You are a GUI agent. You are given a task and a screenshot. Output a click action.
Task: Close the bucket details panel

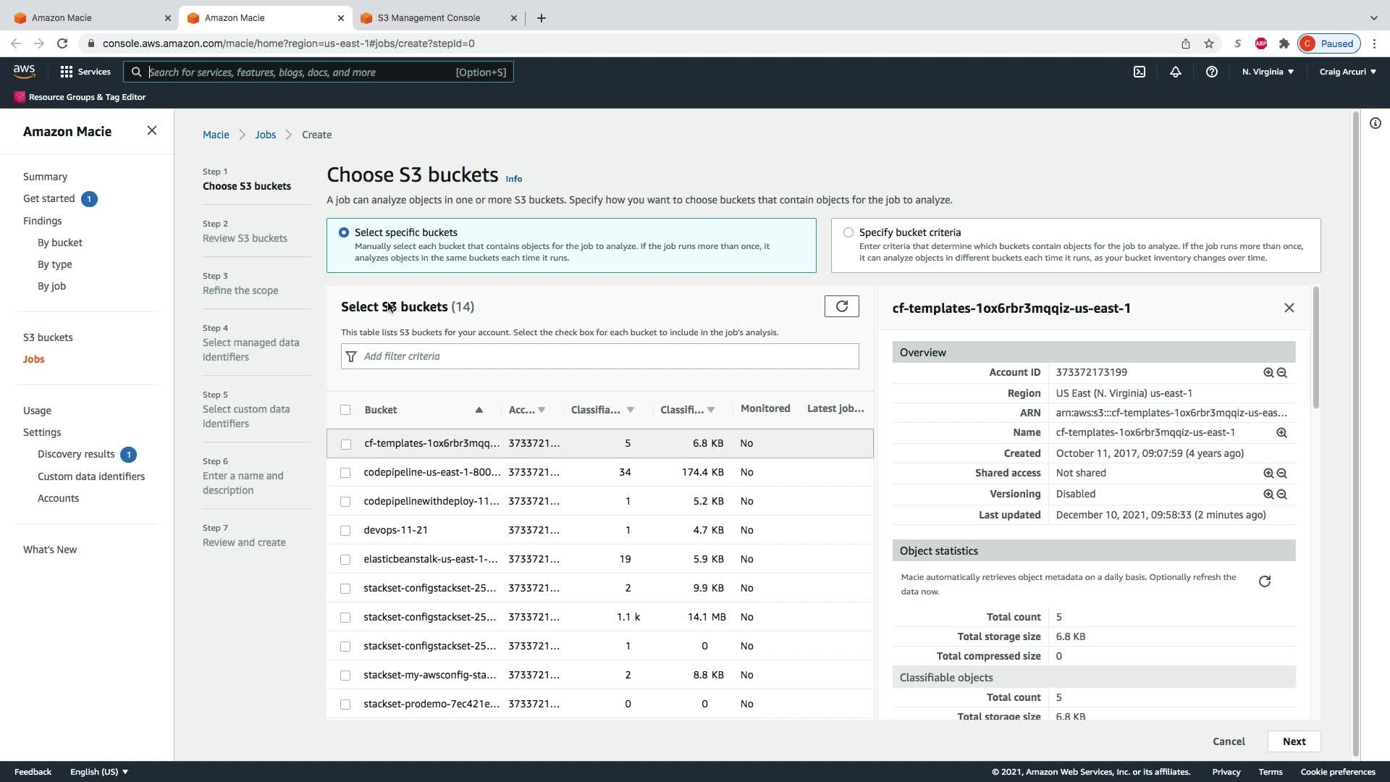(x=1289, y=308)
